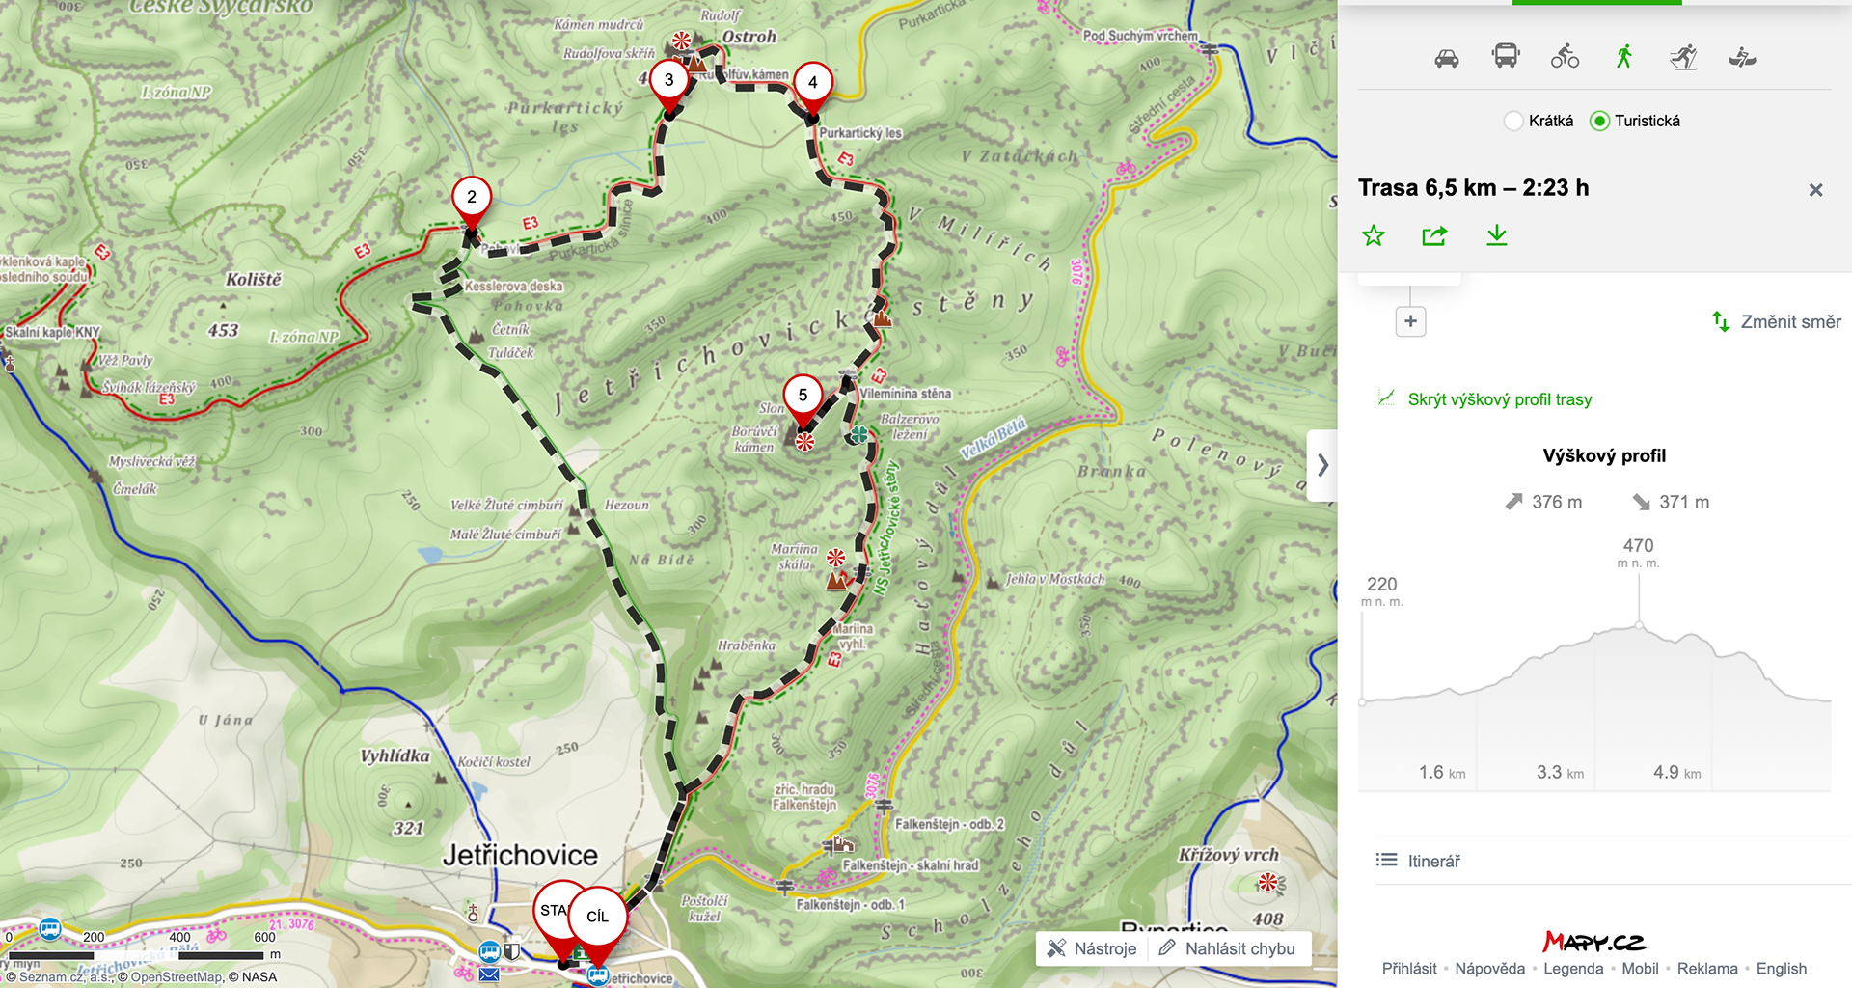The width and height of the screenshot is (1852, 988).
Task: Click the 470 m peak on elevation profile
Action: 1639,625
